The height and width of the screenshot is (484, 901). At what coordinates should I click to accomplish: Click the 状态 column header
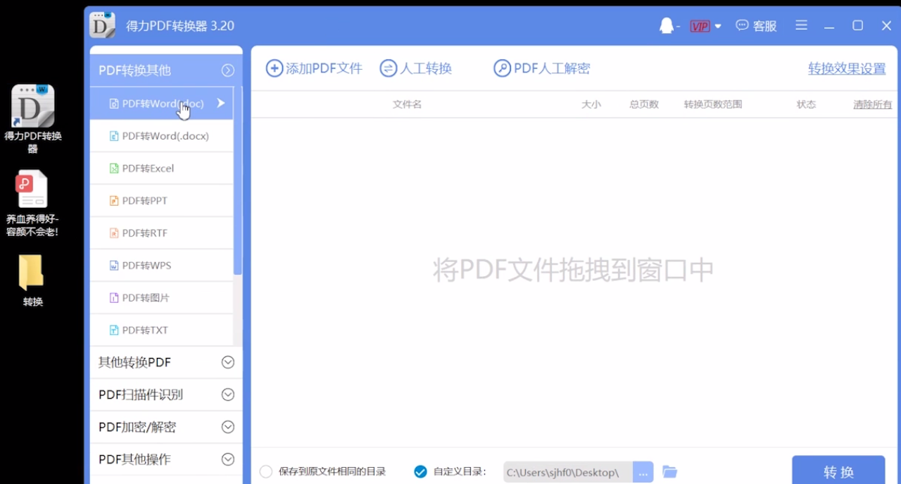[x=806, y=104]
